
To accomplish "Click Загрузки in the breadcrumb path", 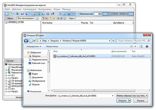I will [54, 41].
